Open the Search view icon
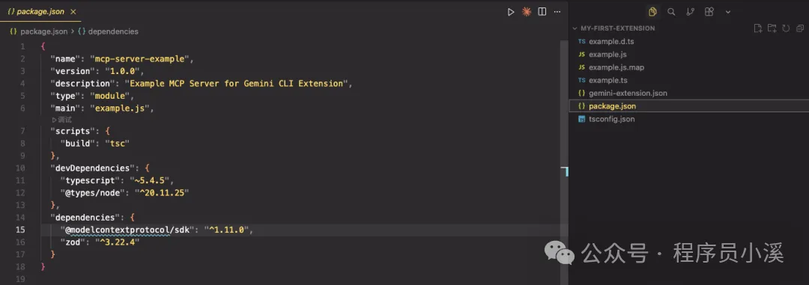 [x=671, y=12]
